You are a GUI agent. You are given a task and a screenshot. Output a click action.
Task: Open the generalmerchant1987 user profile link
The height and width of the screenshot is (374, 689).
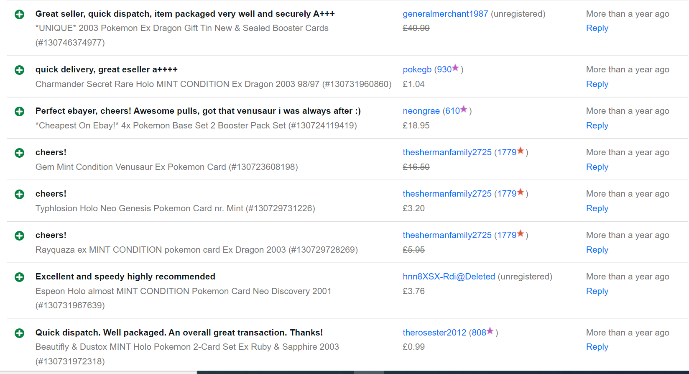445,14
